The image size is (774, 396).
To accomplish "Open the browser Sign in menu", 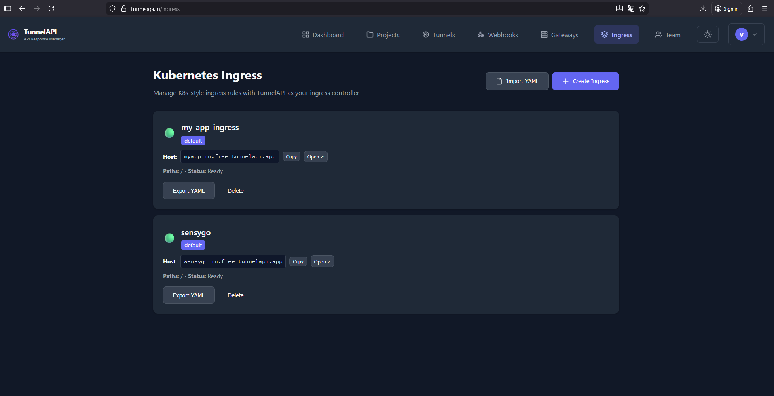I will point(726,8).
